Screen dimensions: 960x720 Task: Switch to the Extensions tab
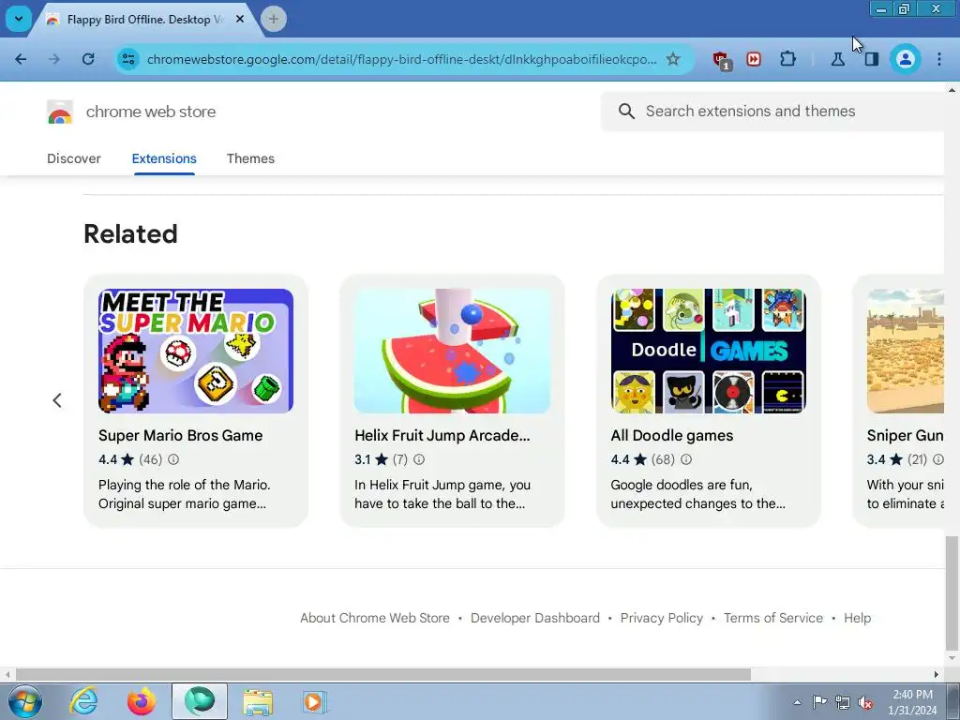point(164,158)
